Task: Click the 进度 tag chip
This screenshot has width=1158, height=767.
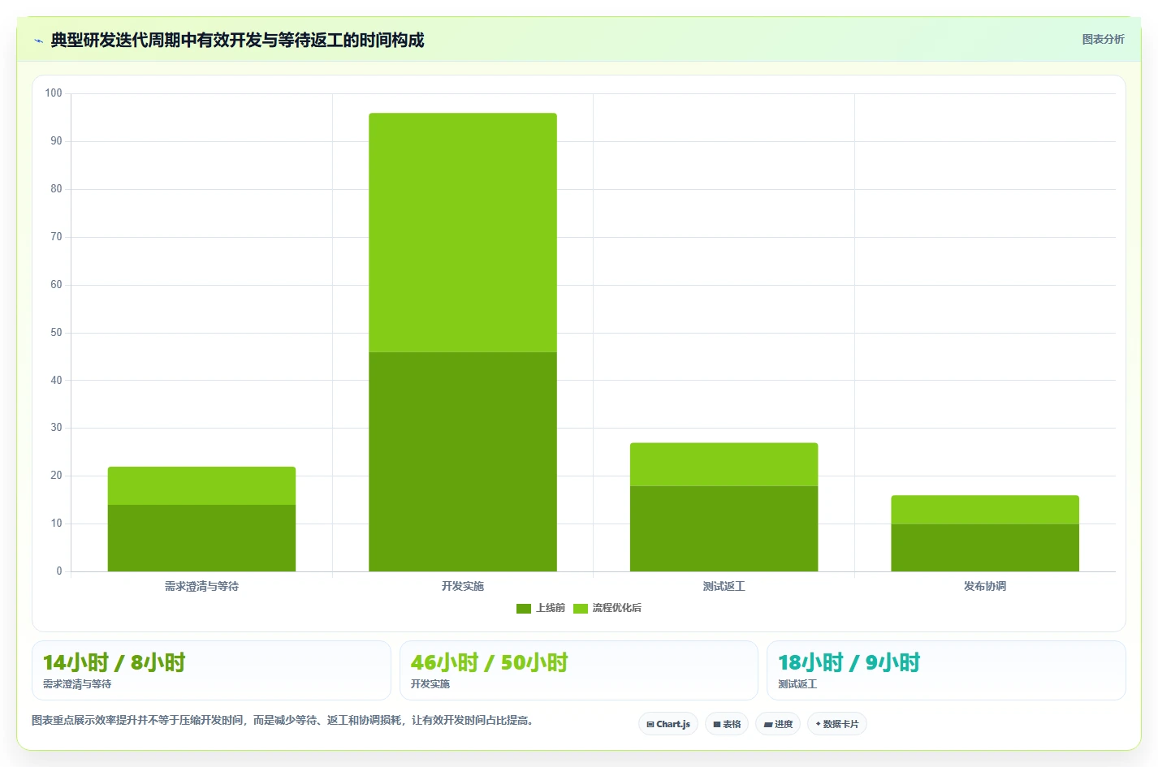Action: (778, 724)
